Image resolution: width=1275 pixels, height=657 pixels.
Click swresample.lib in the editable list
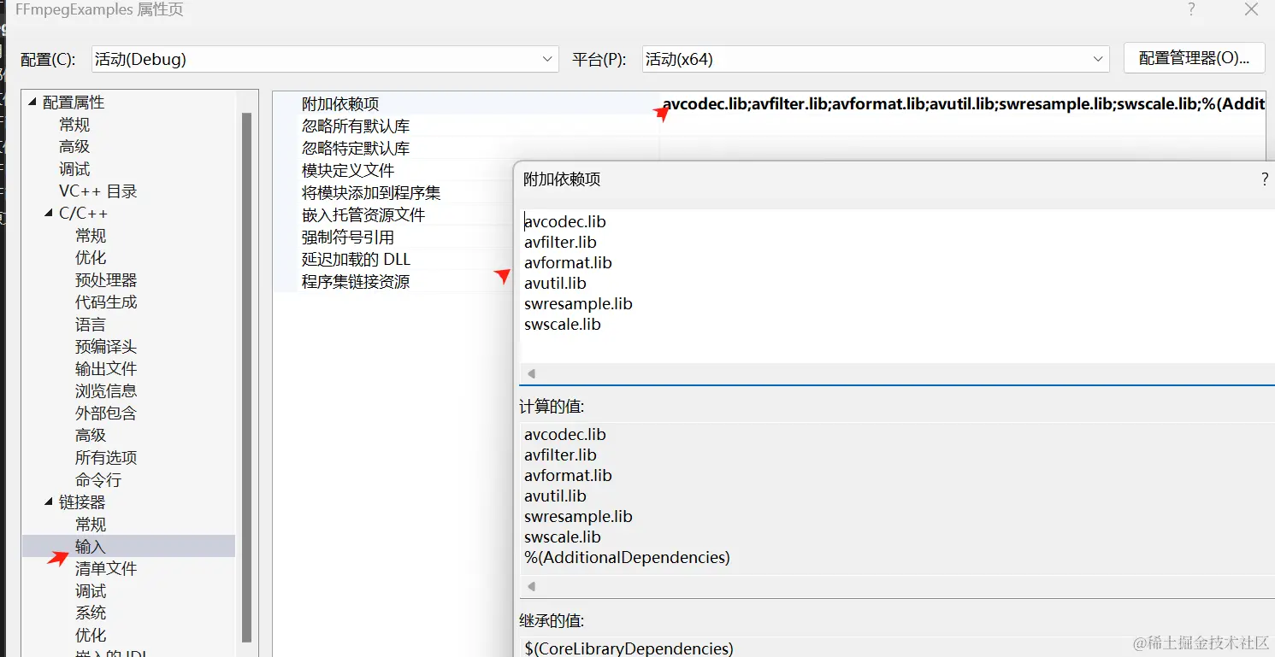[x=578, y=303]
